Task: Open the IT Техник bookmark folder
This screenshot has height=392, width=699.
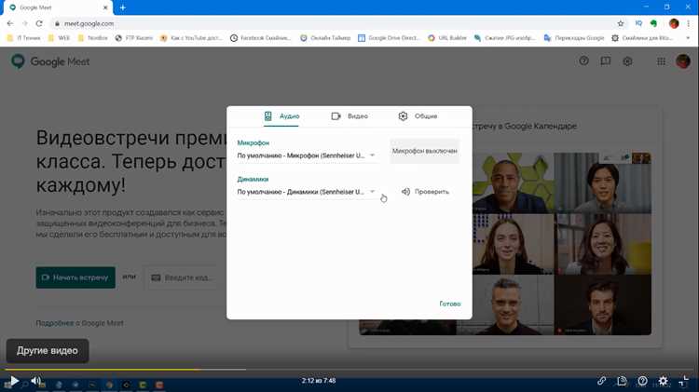Action: pos(24,38)
